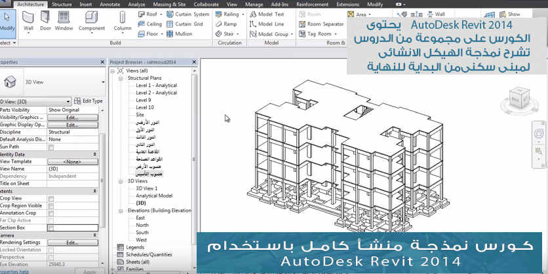Select the Component tool

click(x=92, y=22)
